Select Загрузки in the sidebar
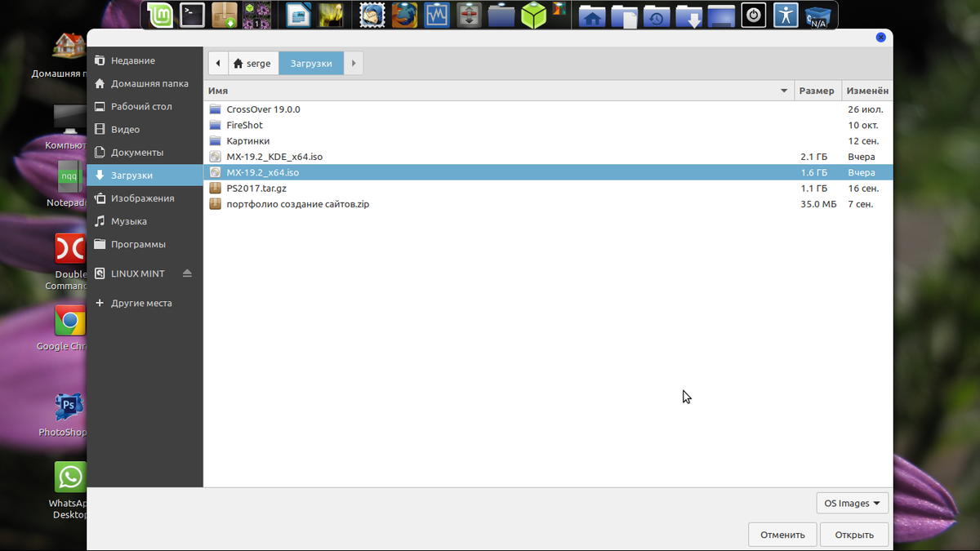 [145, 175]
